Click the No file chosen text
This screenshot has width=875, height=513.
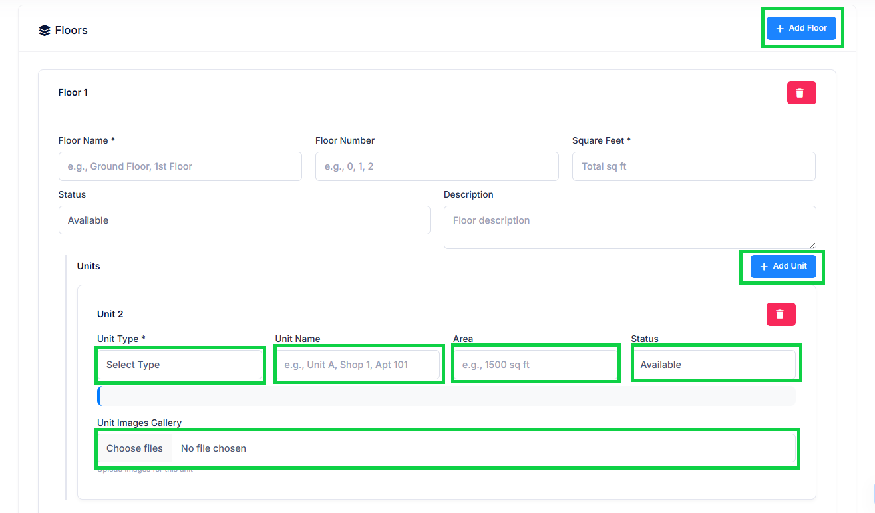[214, 448]
